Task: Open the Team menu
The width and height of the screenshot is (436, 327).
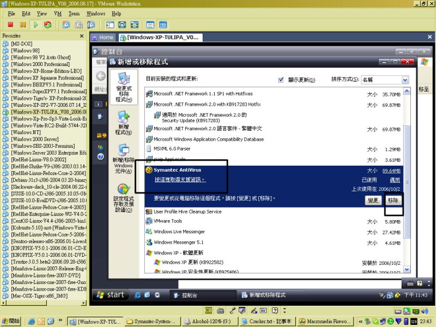Action: (74, 14)
